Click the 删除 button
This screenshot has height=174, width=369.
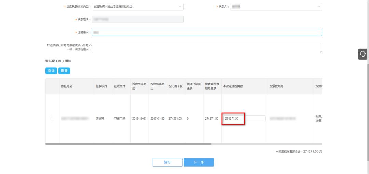pyautogui.click(x=64, y=71)
